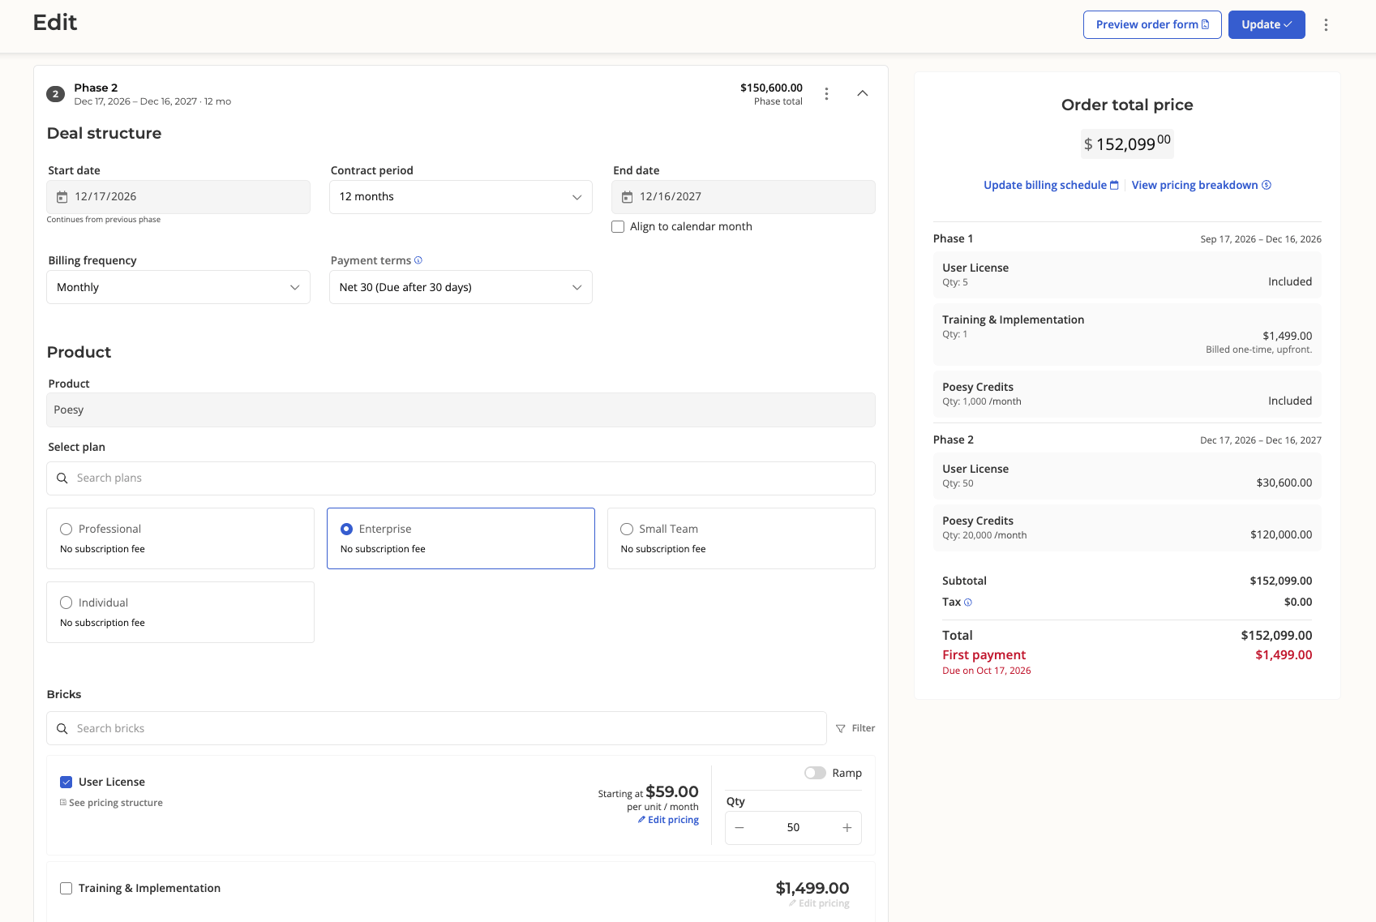Viewport: 1376px width, 922px height.
Task: Open the page kebab menu beside Update
Action: [x=1326, y=25]
